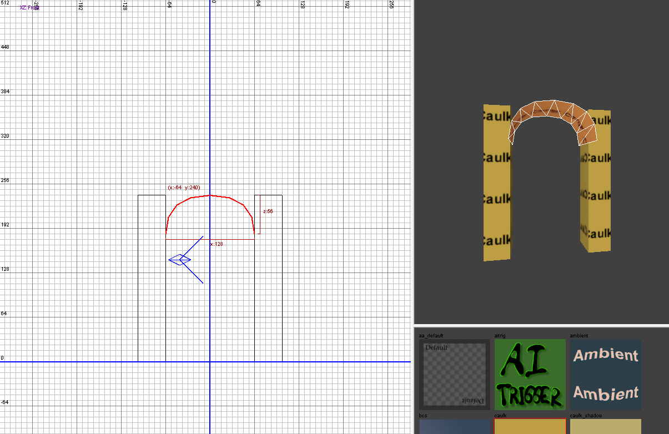Screen dimensions: 669x434
Task: Pick the caulk texture swatch
Action: pyautogui.click(x=530, y=426)
